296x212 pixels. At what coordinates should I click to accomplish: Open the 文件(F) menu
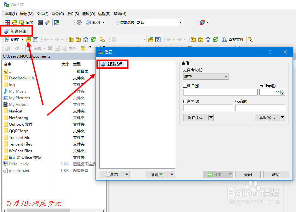[x=43, y=14]
